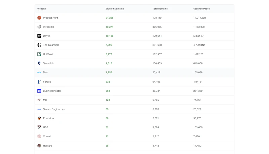This screenshot has width=269, height=154.
Task: Click the Cornell seal icon
Action: tap(39, 136)
